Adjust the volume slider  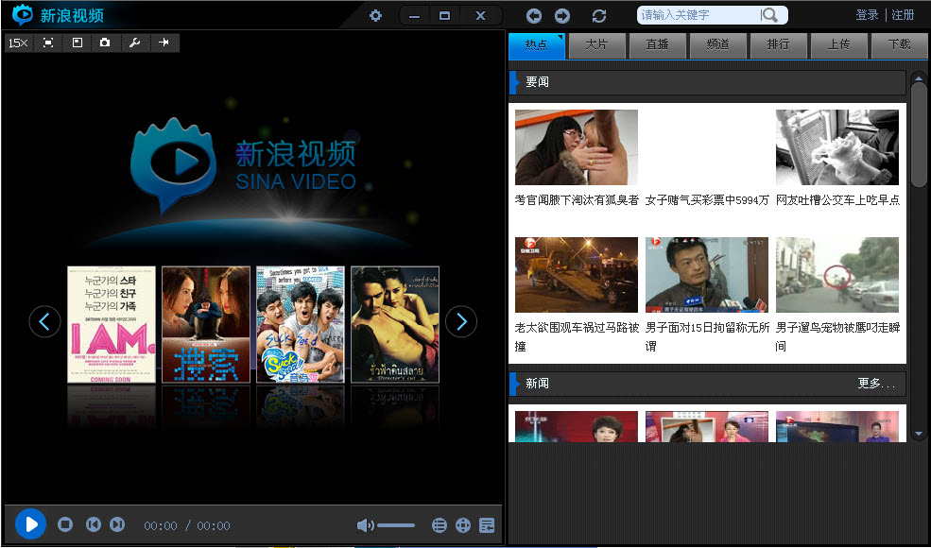396,525
